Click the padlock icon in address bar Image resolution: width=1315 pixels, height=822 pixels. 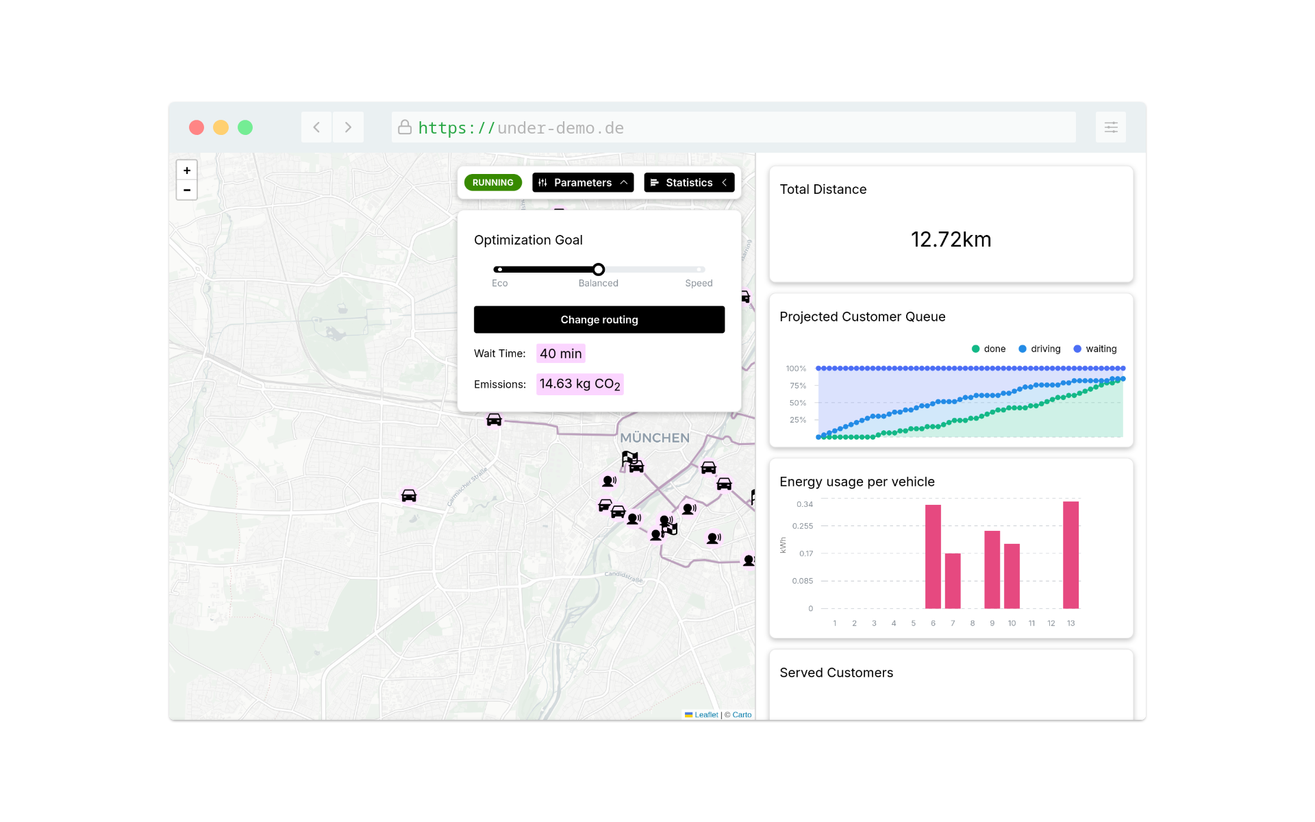(405, 127)
